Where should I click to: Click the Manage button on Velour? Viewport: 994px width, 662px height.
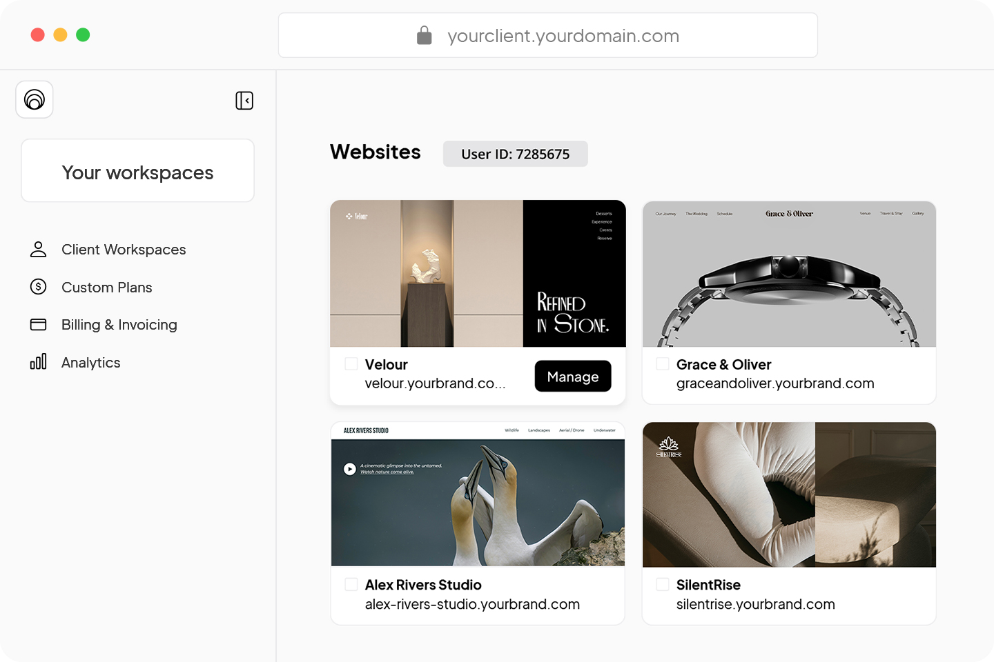[x=573, y=377]
